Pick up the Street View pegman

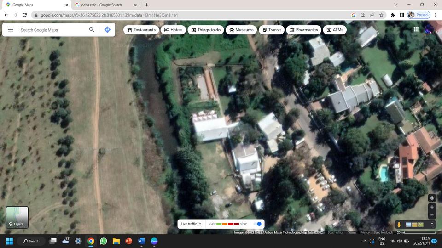399,225
